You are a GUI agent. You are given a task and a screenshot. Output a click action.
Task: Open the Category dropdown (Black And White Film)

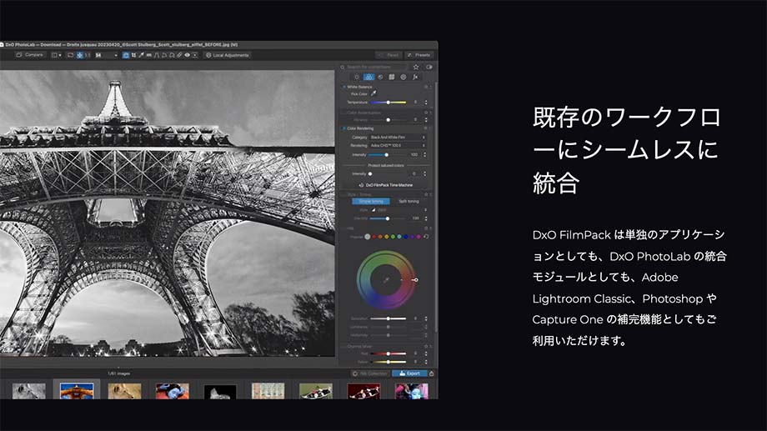[x=397, y=138]
